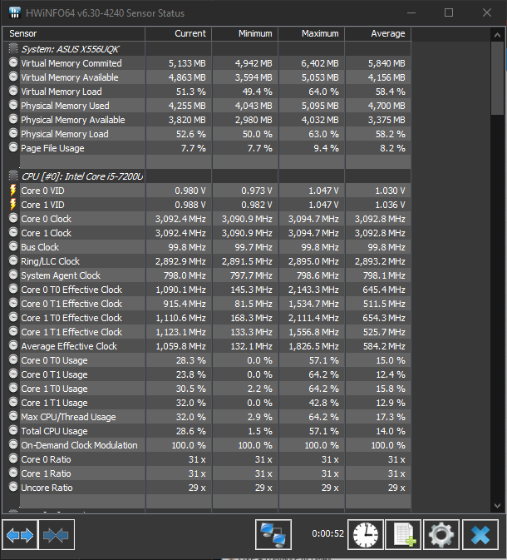Click the Current column header
The image size is (507, 560).
point(179,33)
